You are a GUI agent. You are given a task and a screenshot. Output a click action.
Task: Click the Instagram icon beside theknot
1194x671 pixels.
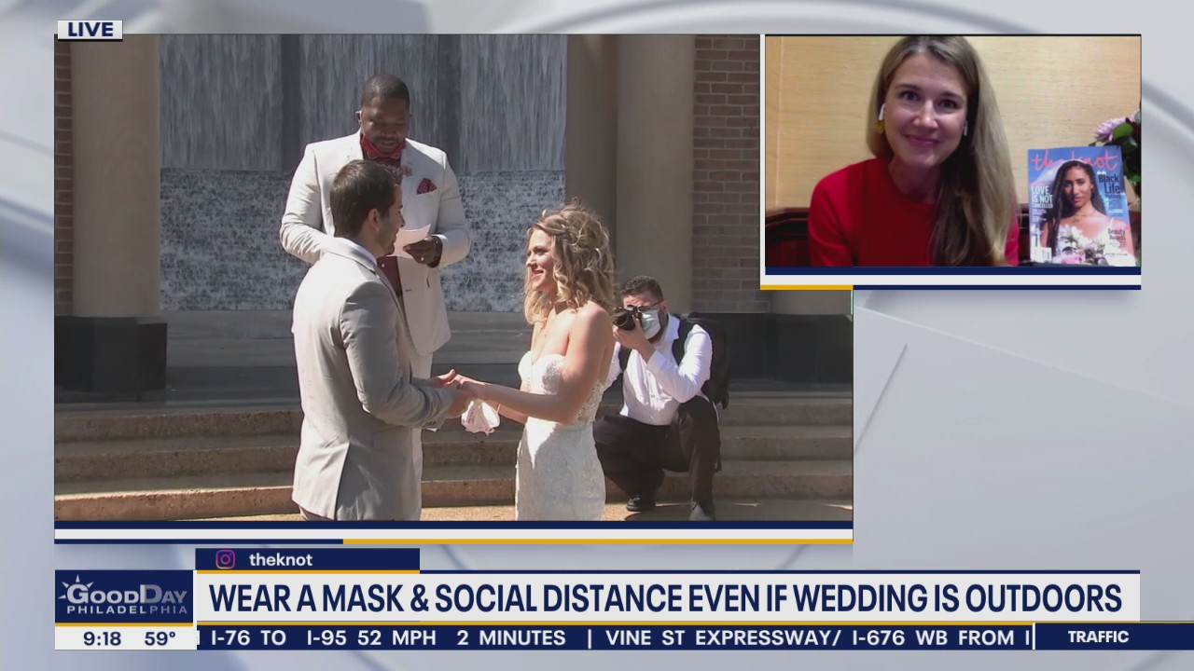(225, 559)
